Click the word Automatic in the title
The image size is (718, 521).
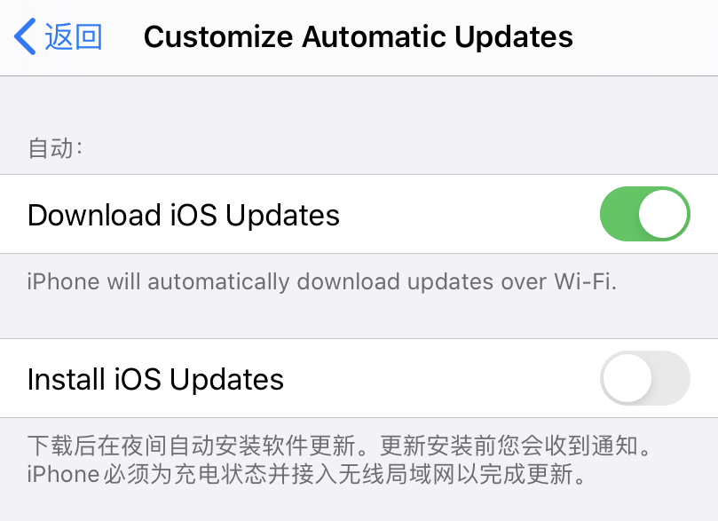[374, 36]
